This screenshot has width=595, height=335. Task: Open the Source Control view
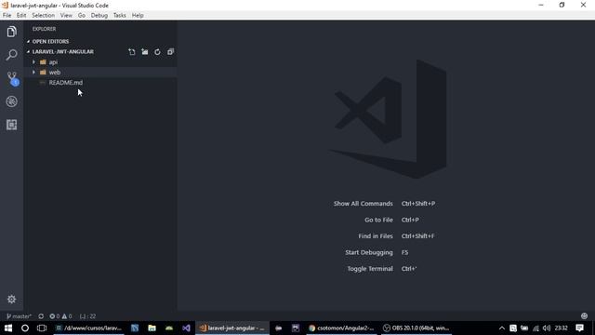(12, 78)
